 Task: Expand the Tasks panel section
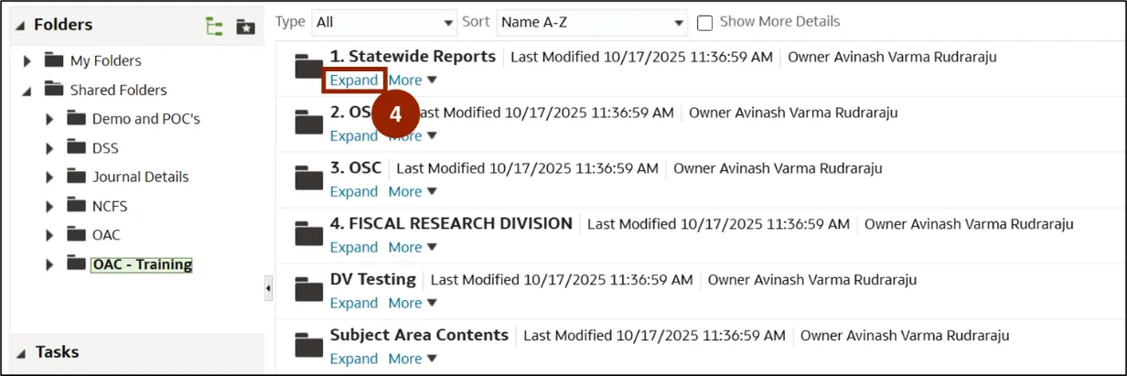[20, 352]
